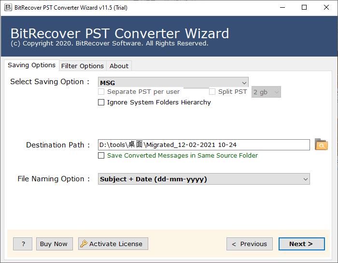Click the BitRecover app icon in title bar
Screen dimensions: 338x263
click(8, 8)
